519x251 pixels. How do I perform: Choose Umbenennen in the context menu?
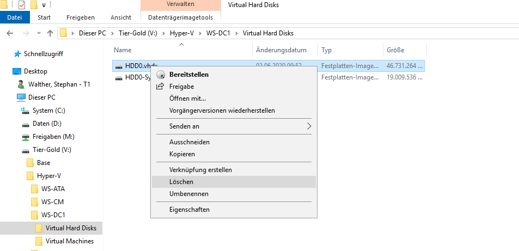[234, 194]
